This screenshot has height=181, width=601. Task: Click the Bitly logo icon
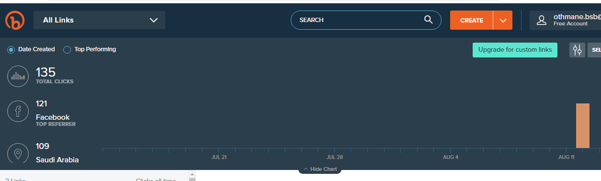pos(15,20)
